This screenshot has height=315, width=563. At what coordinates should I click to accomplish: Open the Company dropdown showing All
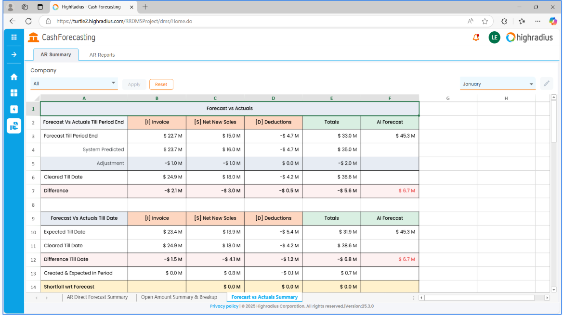click(74, 84)
